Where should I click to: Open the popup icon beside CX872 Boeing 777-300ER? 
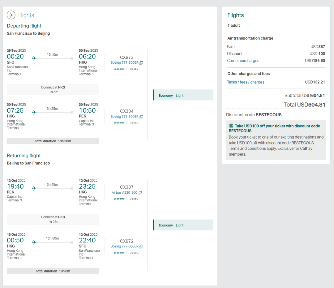click(141, 247)
